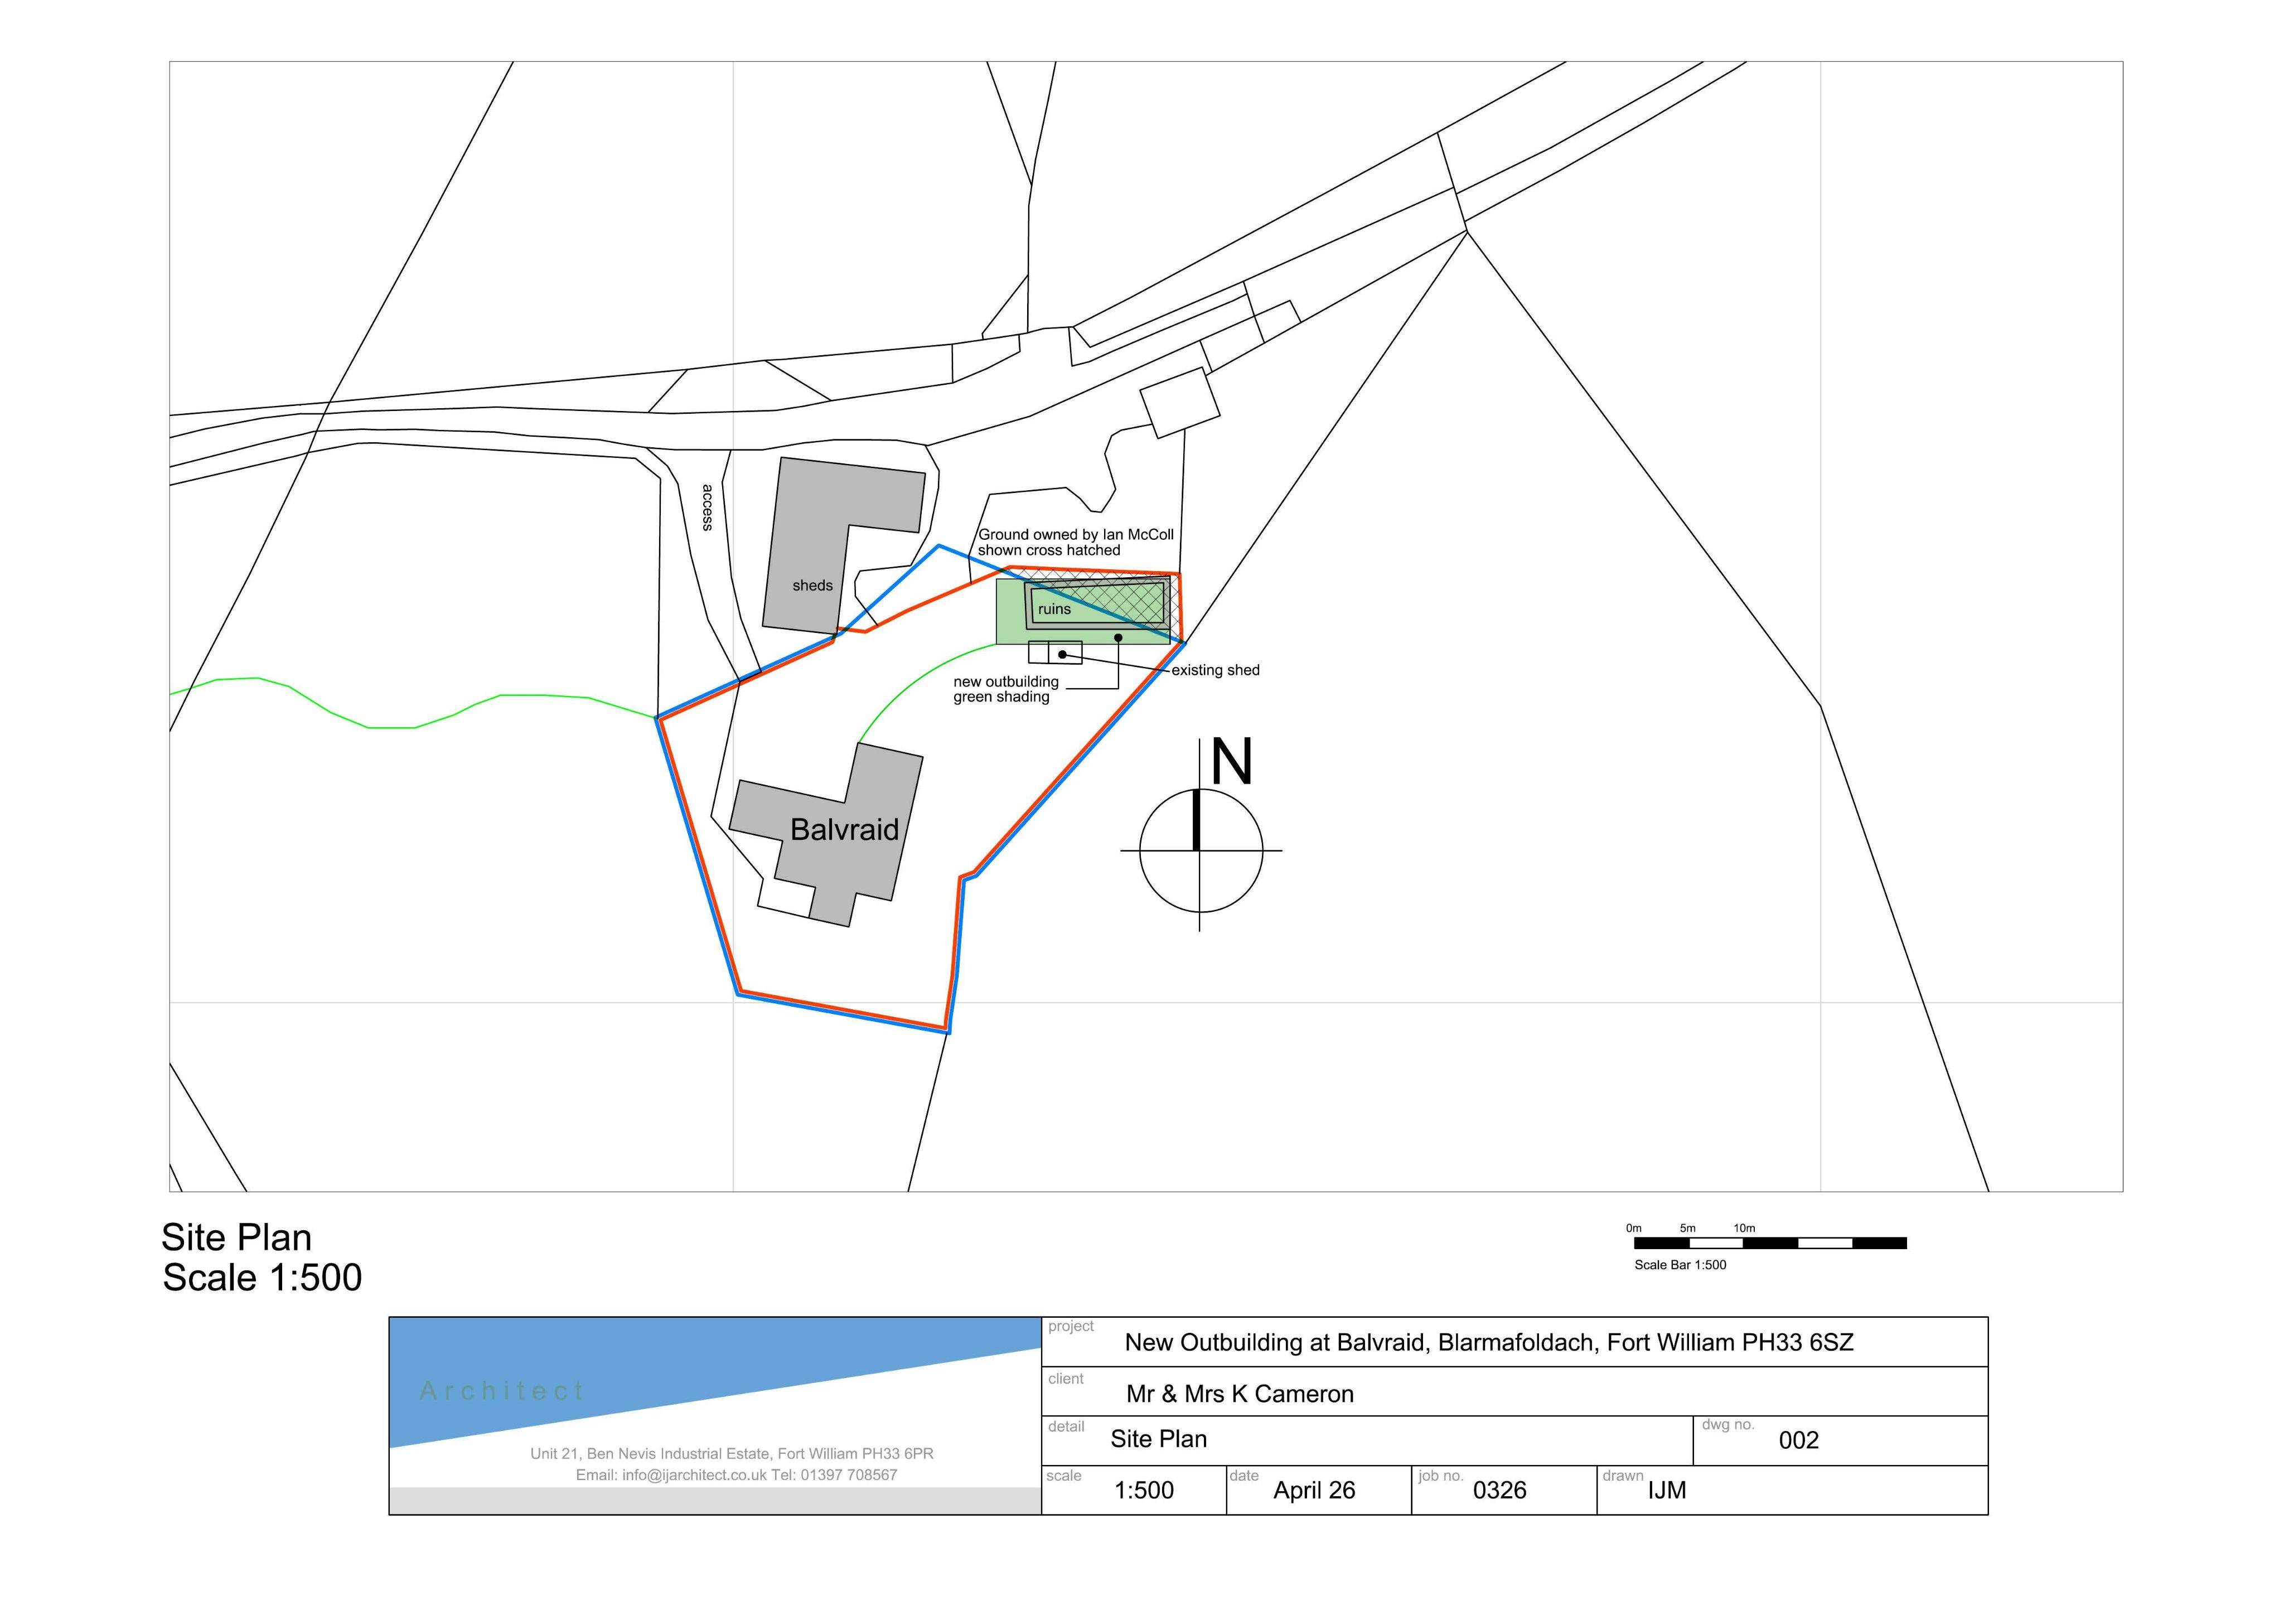Click the scale value '1:500' in title block
The image size is (2284, 1615).
(x=1144, y=1490)
